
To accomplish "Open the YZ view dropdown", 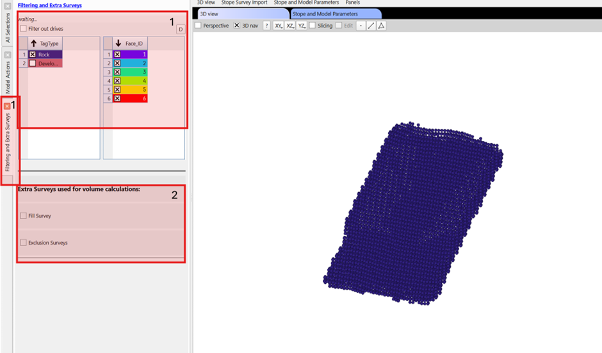I will [302, 26].
